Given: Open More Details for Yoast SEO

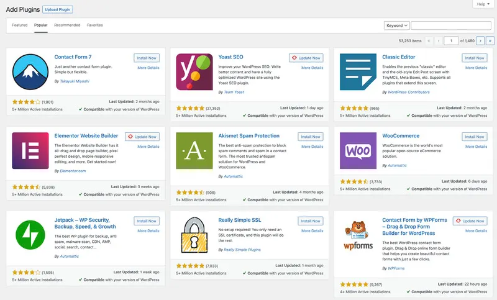Looking at the screenshot, I should point(312,68).
